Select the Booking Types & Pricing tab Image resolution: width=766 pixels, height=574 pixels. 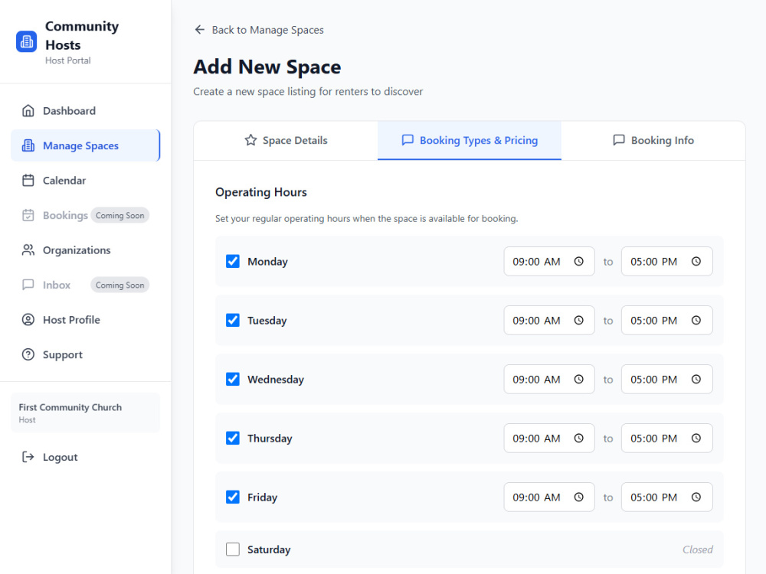pyautogui.click(x=470, y=141)
